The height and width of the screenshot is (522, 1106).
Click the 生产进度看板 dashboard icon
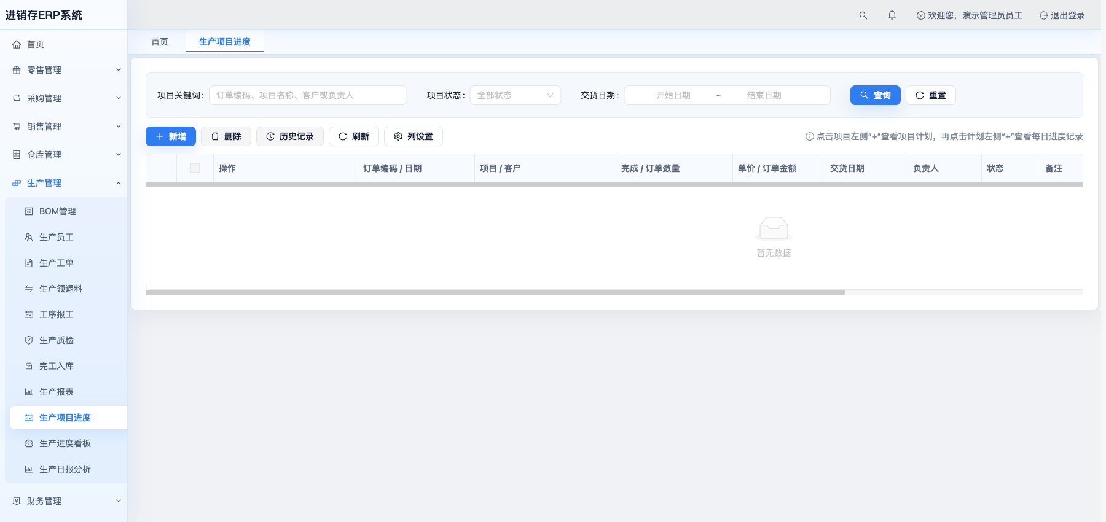pyautogui.click(x=29, y=443)
